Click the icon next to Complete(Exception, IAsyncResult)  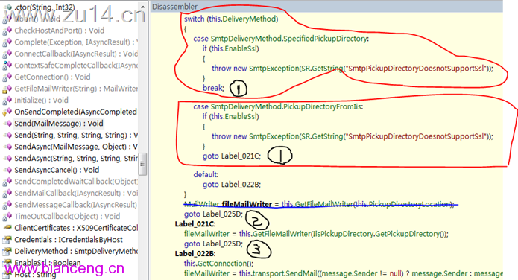tap(7, 42)
